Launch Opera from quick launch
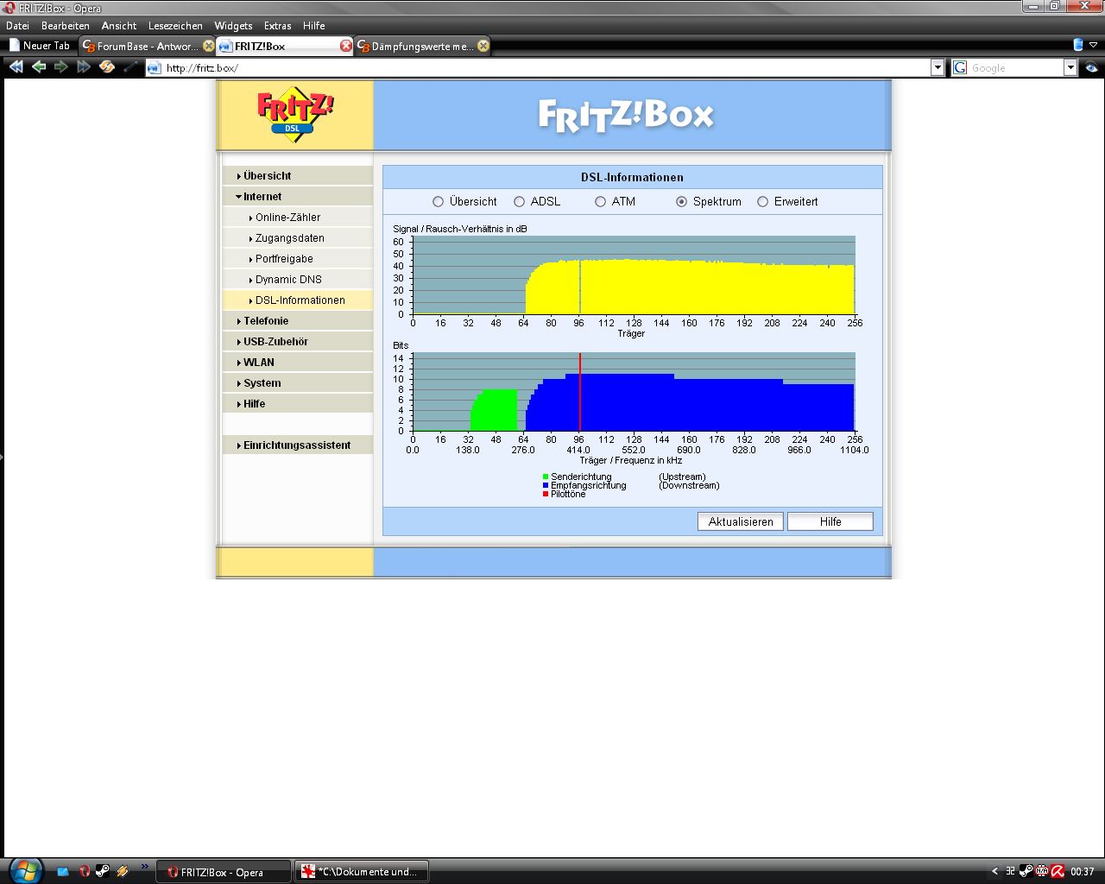This screenshot has height=884, width=1105. pos(85,872)
